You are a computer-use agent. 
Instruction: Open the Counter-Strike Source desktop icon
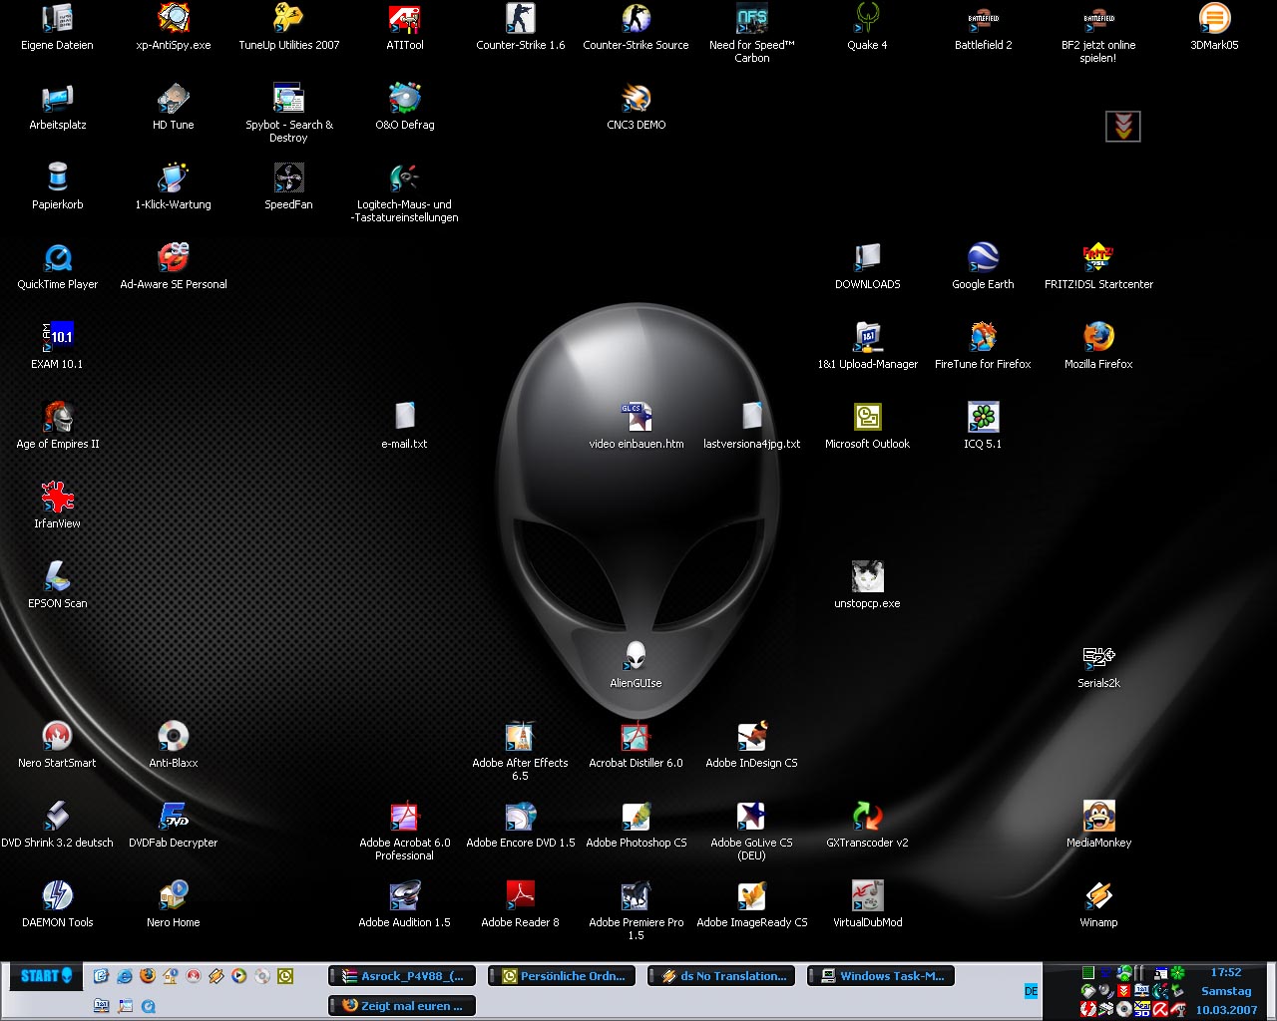tap(636, 28)
